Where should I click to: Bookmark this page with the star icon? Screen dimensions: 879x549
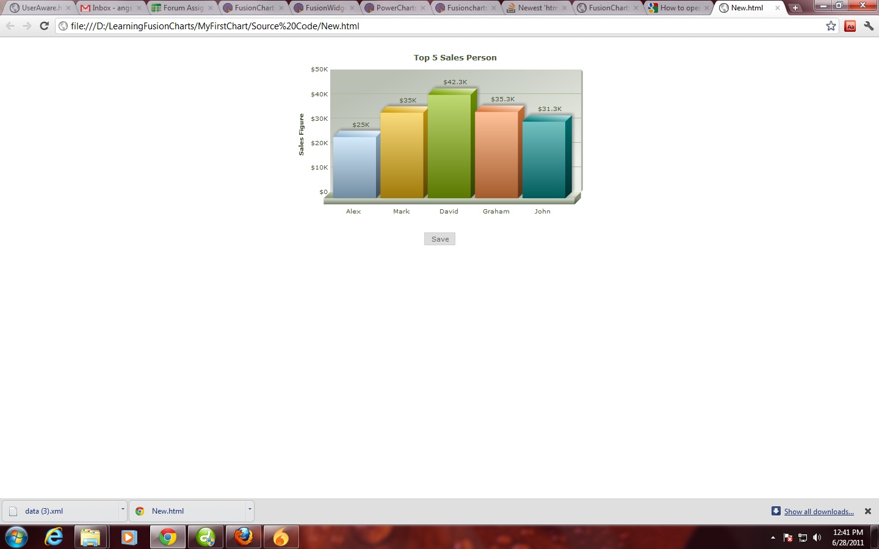pos(831,26)
